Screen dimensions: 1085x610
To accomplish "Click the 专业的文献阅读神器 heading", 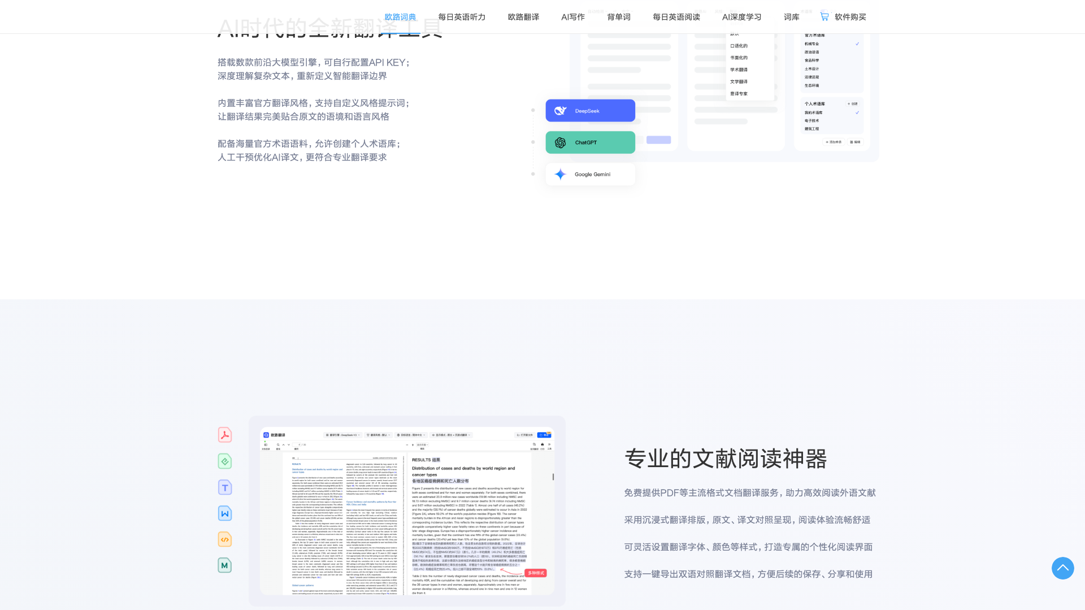I will (x=726, y=459).
